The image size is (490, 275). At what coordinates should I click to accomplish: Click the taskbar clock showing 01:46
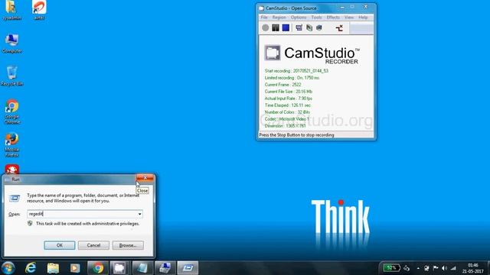473,268
